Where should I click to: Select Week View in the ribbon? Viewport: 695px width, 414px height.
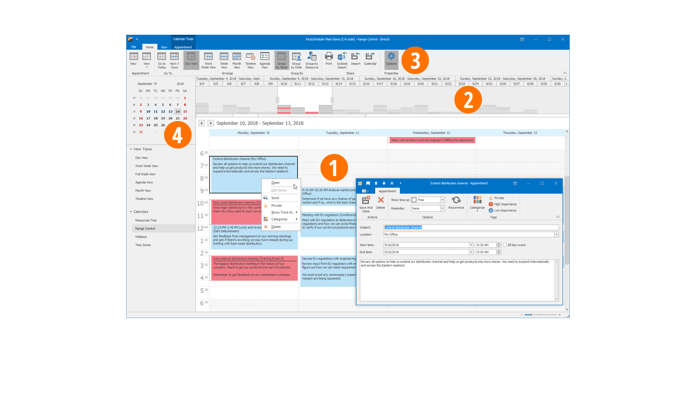(224, 60)
